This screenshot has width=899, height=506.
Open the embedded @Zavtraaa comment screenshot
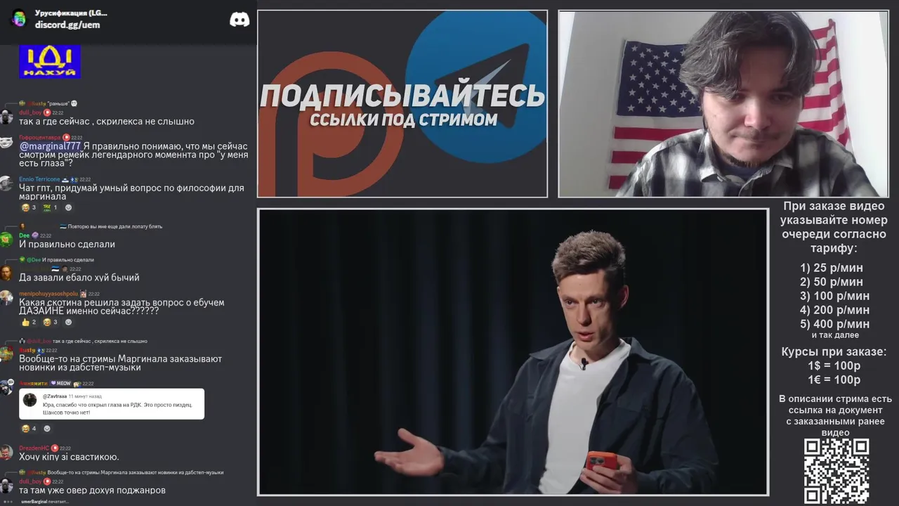point(112,404)
